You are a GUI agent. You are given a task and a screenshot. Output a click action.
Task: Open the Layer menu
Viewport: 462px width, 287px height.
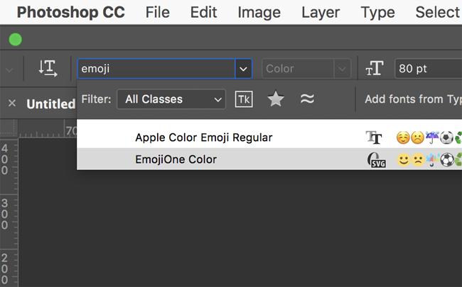pos(320,12)
